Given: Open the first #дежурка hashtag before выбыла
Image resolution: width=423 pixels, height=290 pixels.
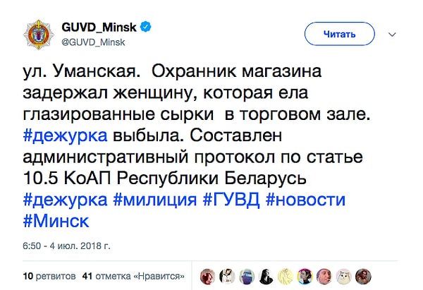Looking at the screenshot, I should 66,135.
